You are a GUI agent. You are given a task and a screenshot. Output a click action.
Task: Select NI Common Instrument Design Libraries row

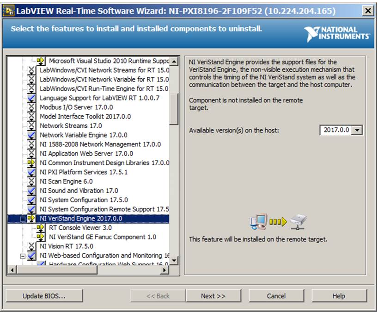104,163
